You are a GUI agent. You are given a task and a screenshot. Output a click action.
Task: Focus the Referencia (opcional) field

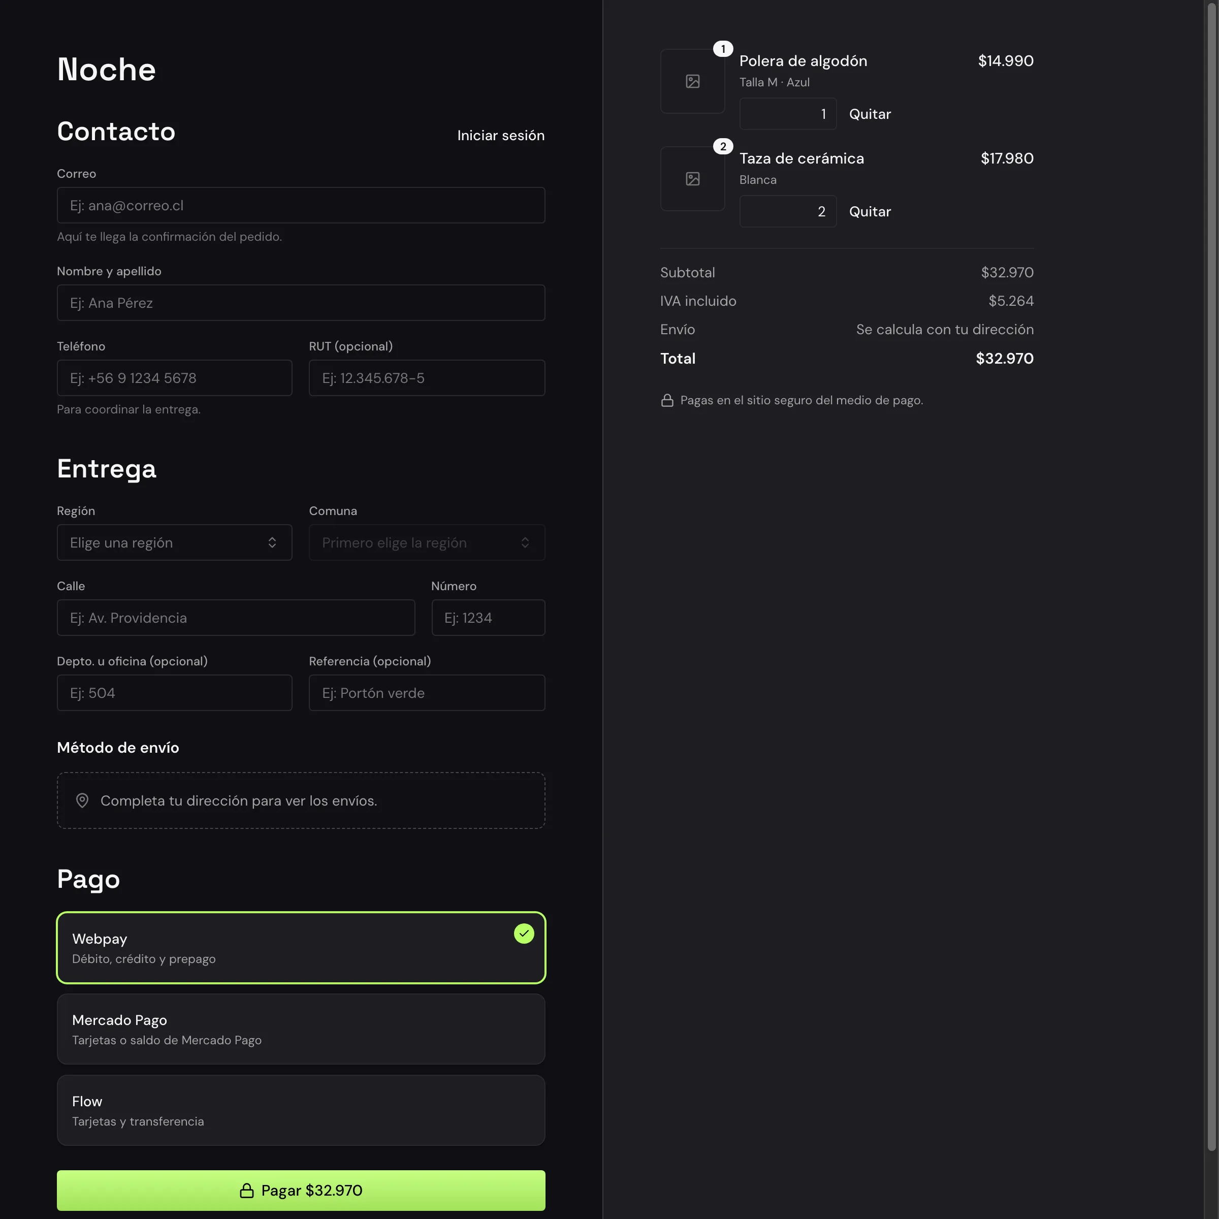point(427,692)
